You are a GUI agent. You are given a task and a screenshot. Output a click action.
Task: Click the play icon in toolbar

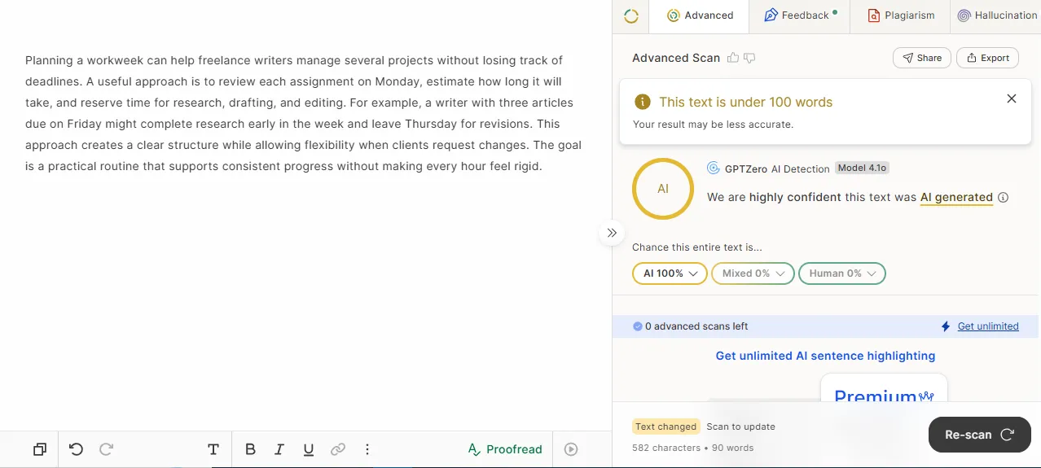click(x=571, y=449)
